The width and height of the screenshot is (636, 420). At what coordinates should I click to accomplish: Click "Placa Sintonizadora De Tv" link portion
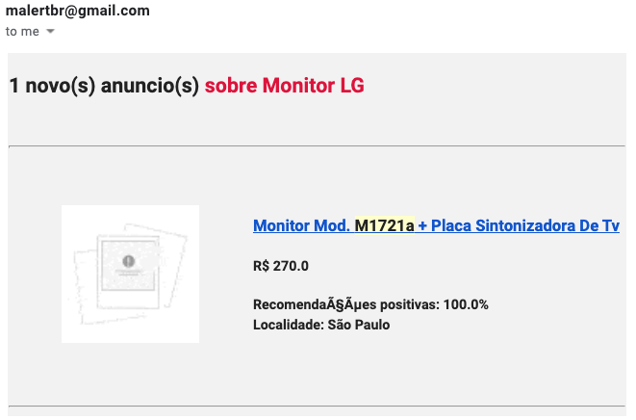525,225
